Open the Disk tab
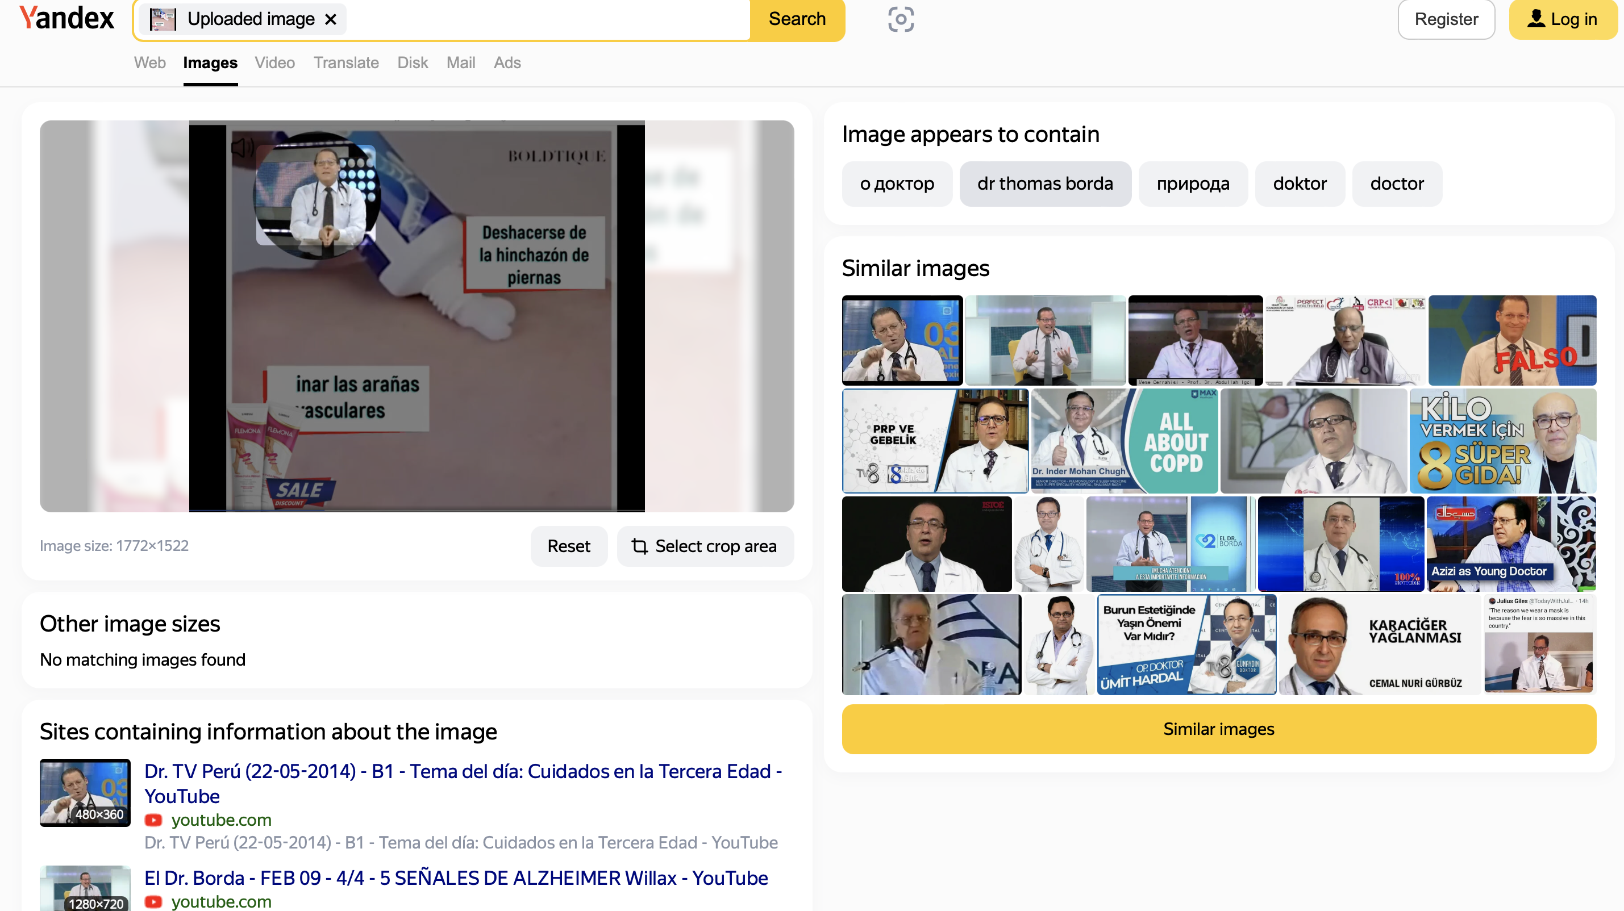Image resolution: width=1624 pixels, height=911 pixels. (x=413, y=63)
